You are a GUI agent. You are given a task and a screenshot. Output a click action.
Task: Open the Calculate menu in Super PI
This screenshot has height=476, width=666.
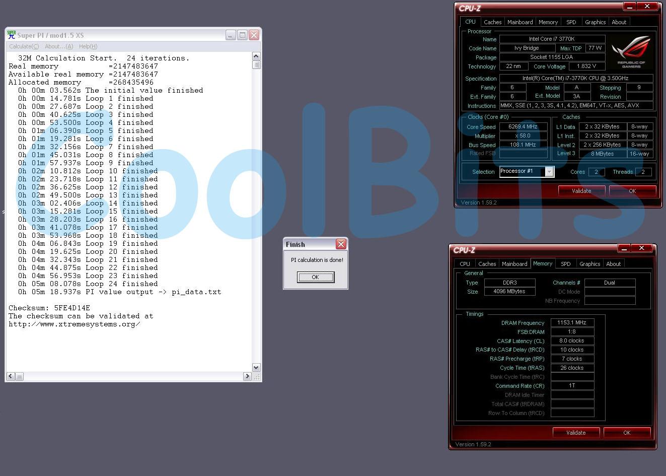tap(24, 46)
